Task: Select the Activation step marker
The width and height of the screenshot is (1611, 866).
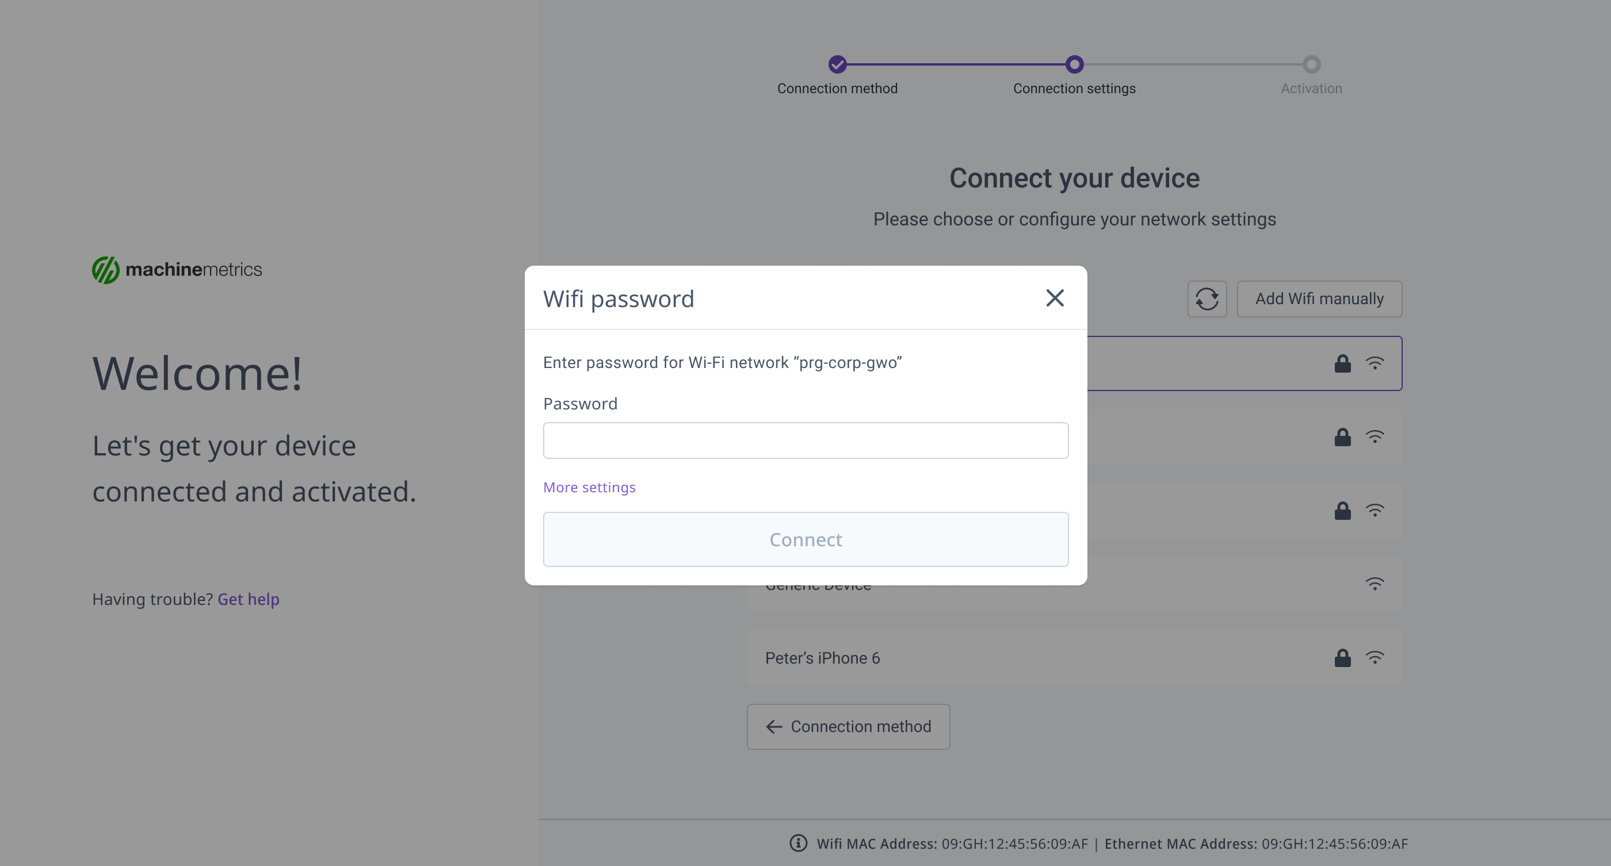Action: [1311, 64]
